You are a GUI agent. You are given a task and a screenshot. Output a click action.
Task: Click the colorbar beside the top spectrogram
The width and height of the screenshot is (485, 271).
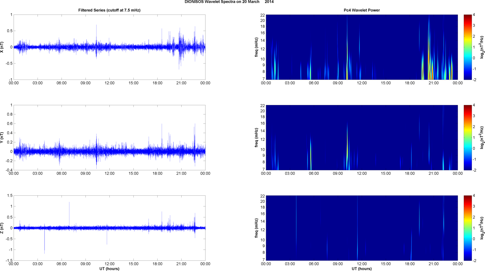click(x=468, y=47)
